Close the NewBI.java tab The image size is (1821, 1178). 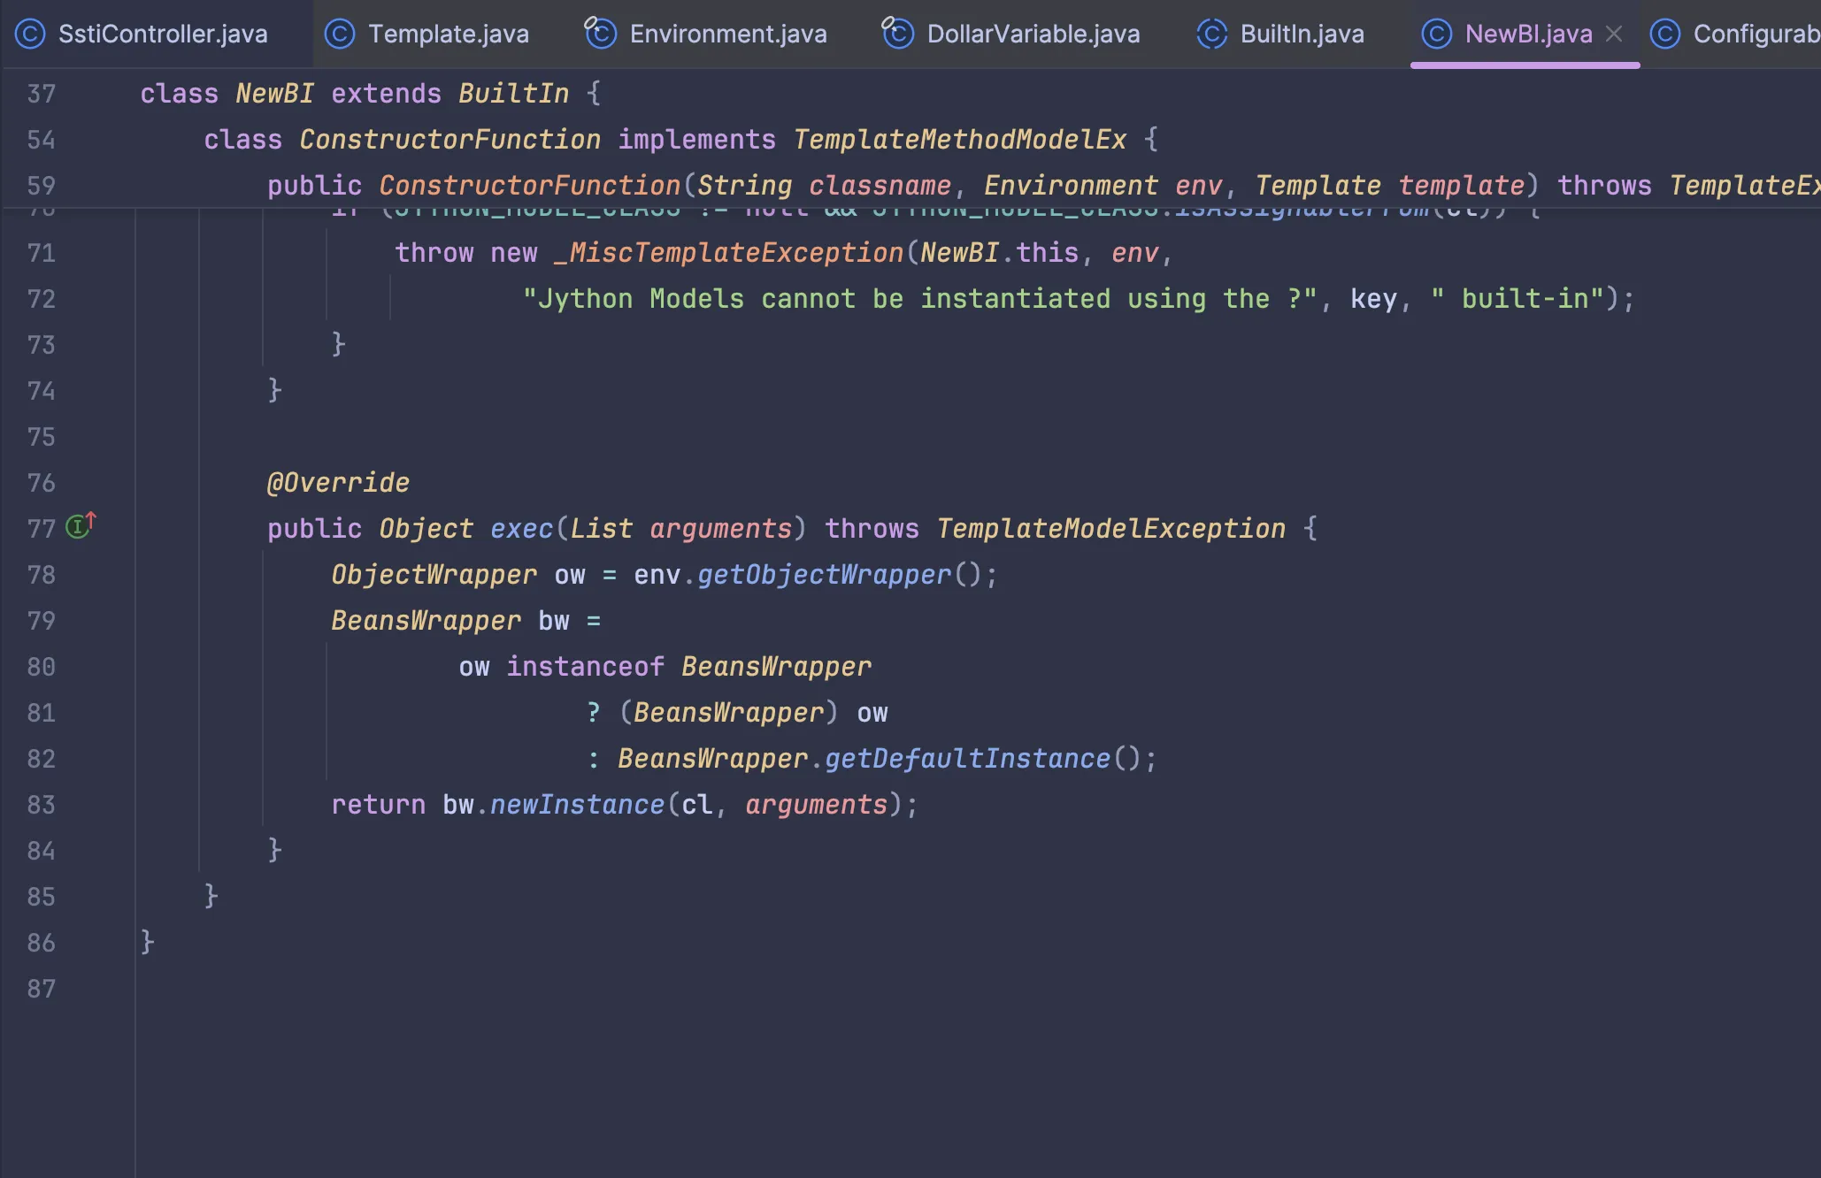point(1614,34)
